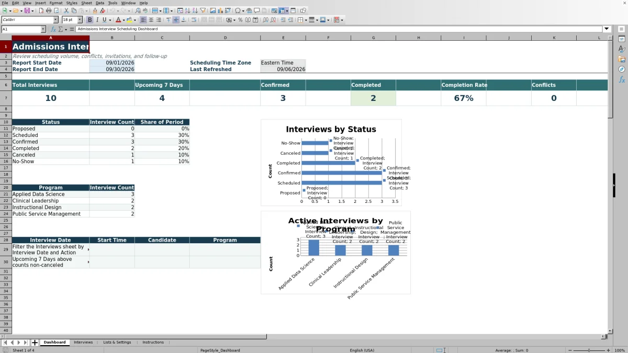Screen dimensions: 628x353
Task: Click the Cut scissors icon
Action: 66,10
